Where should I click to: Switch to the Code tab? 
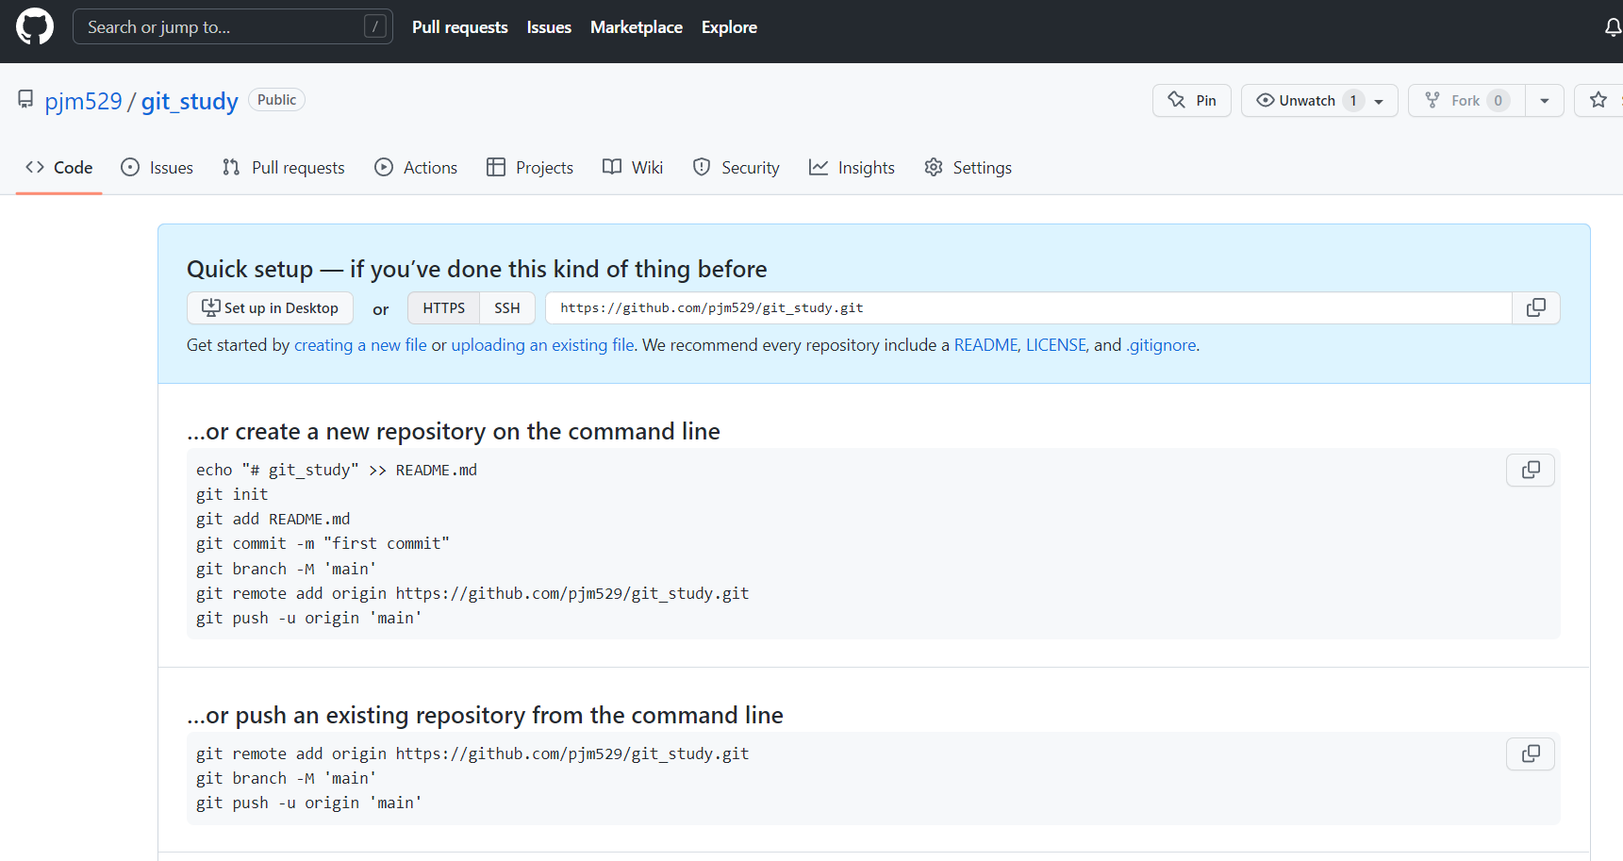[x=59, y=167]
